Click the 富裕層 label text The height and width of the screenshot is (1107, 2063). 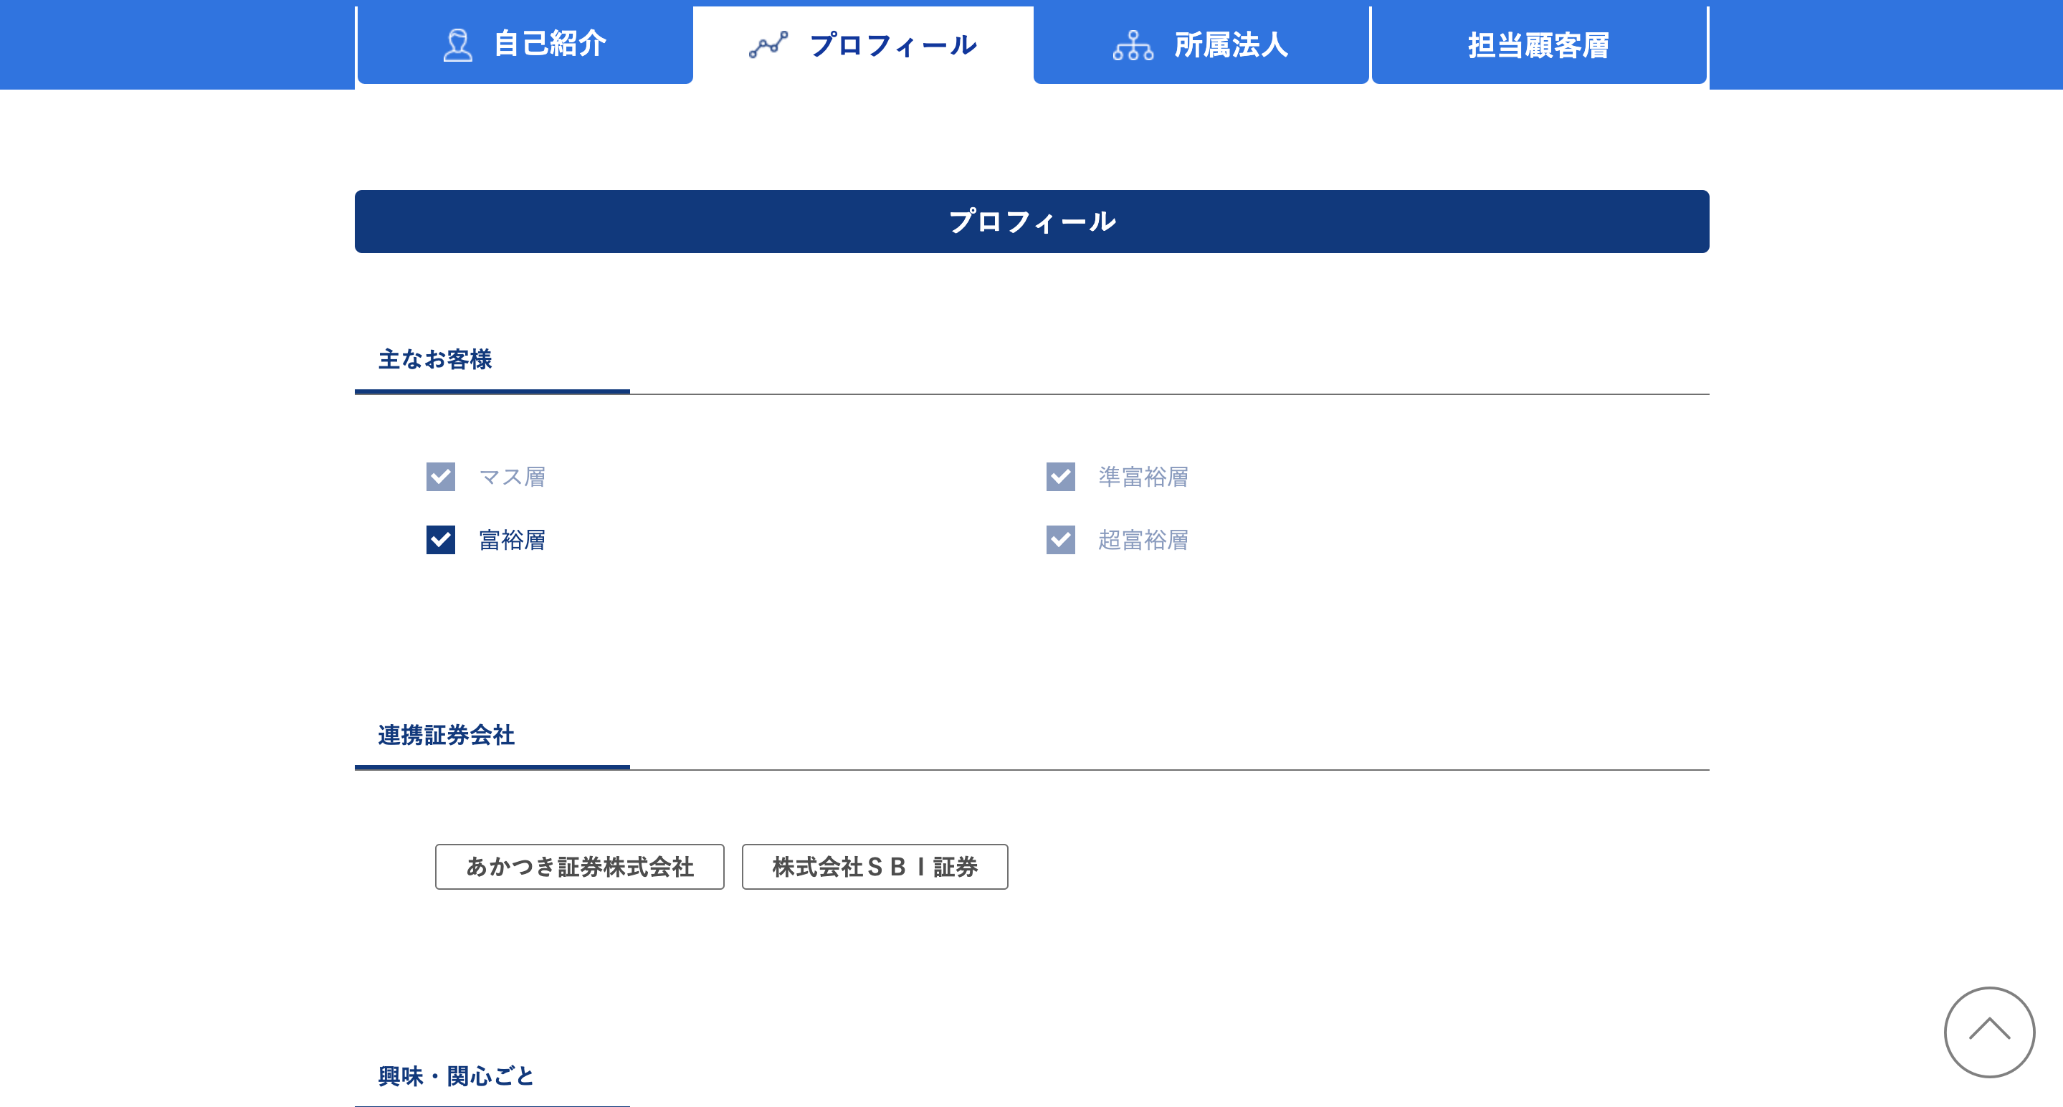click(512, 540)
